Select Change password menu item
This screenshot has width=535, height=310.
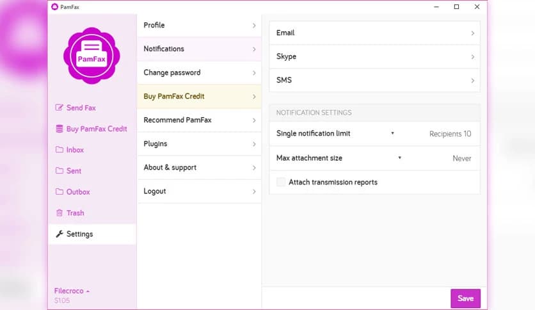[x=199, y=73]
